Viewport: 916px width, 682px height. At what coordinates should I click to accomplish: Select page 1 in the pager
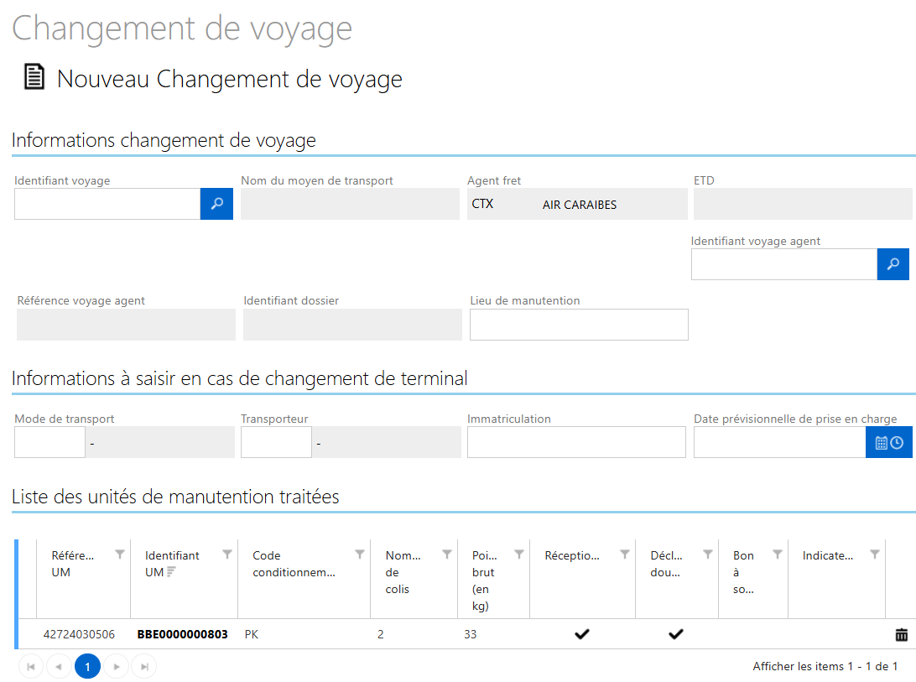point(87,667)
